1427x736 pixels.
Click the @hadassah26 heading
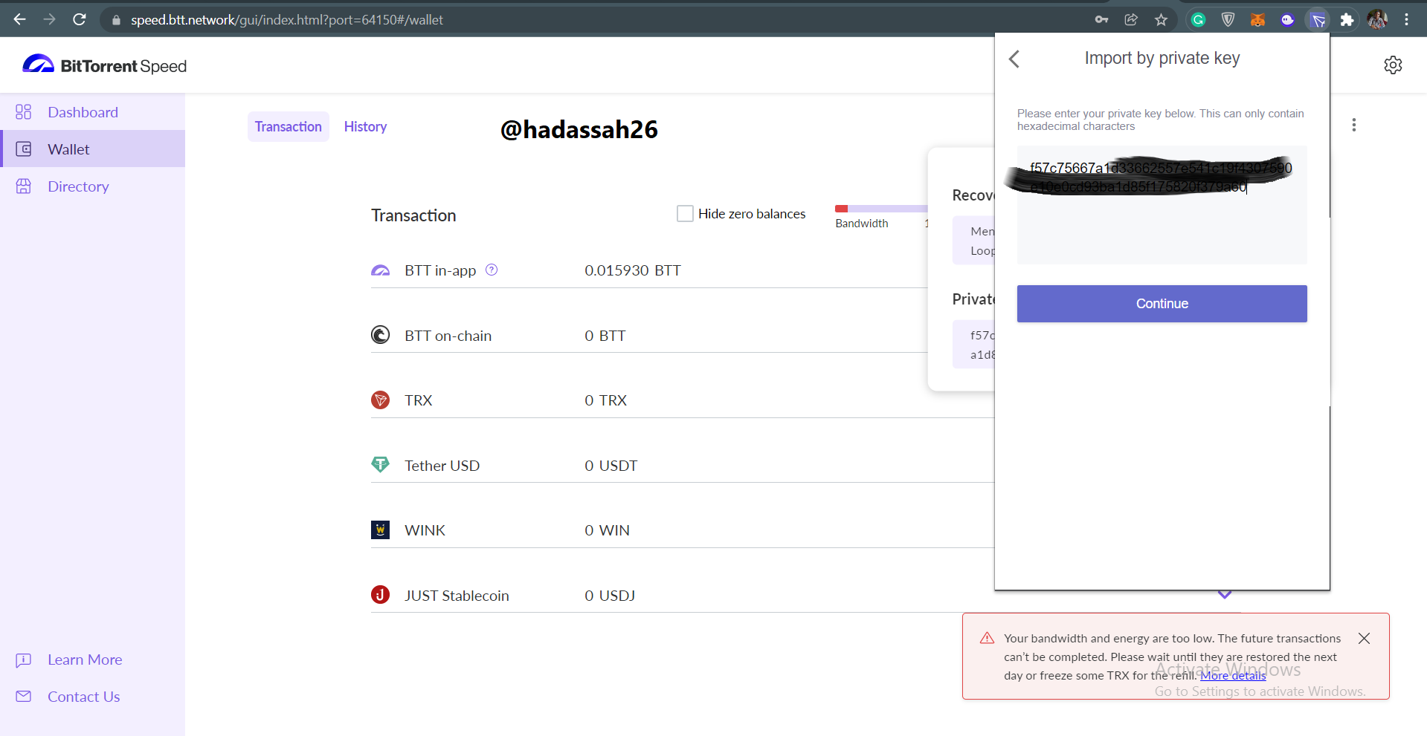(x=579, y=129)
